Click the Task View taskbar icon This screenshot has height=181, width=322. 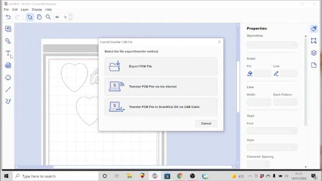[x=117, y=176]
